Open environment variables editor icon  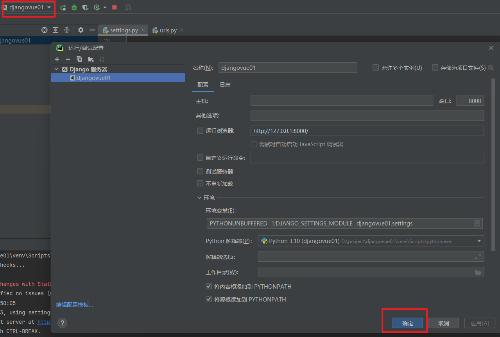(477, 223)
